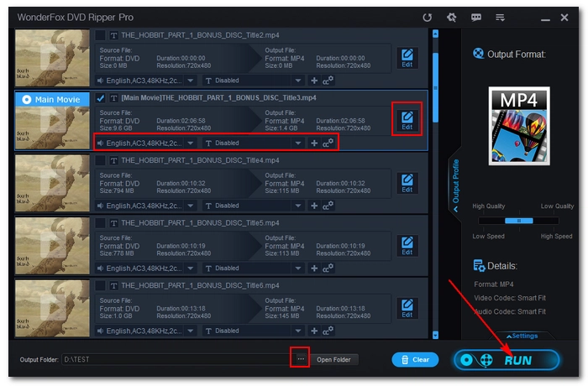This screenshot has height=386, width=588.
Task: Rename Title2 using the T icon
Action: coord(113,35)
